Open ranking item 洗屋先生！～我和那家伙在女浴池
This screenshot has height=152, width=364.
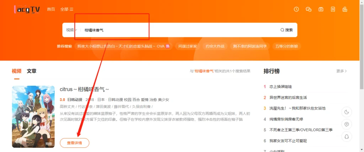pyautogui.click(x=298, y=108)
